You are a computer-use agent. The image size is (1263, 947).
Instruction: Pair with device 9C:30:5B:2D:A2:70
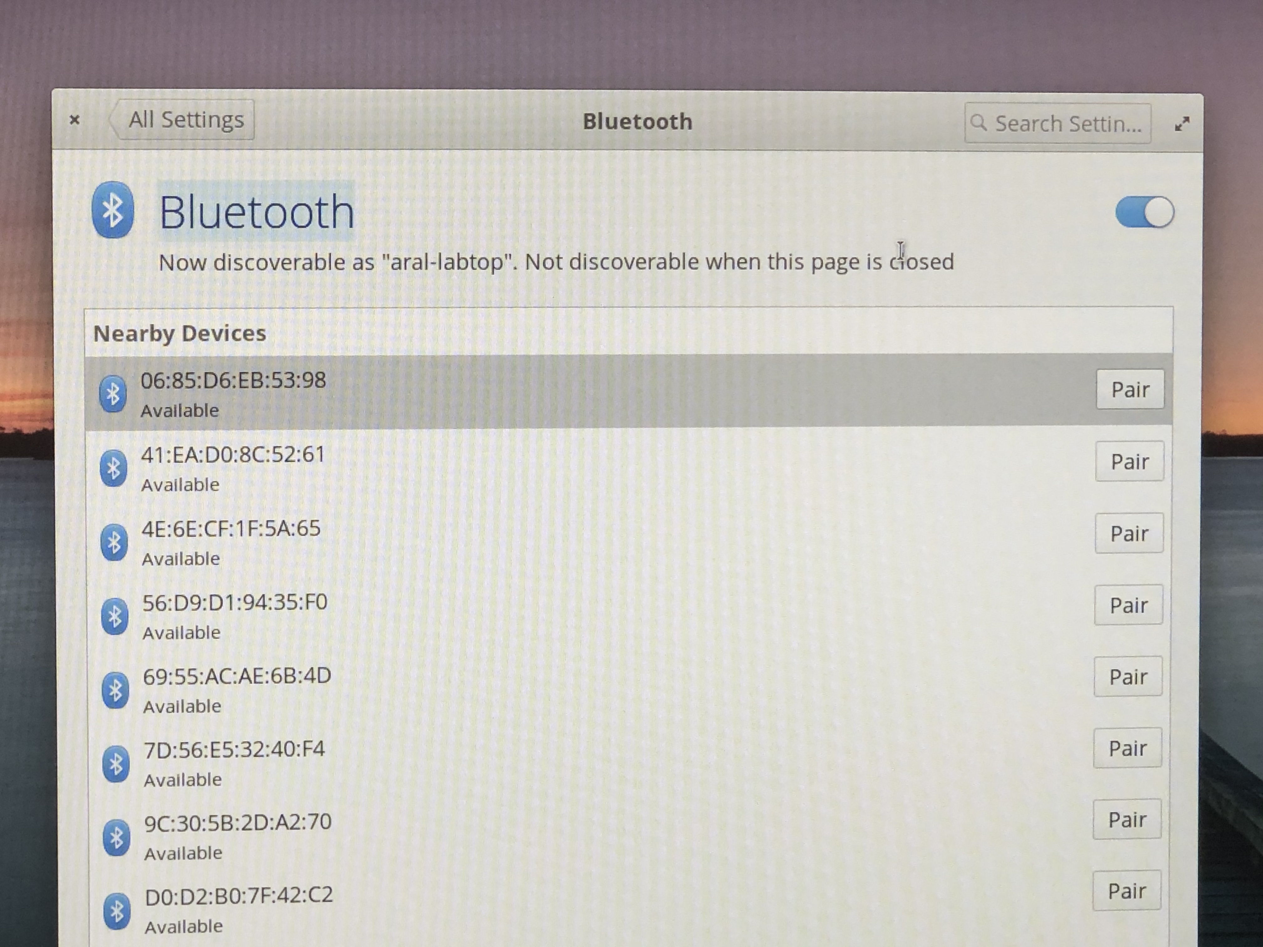pos(1126,819)
